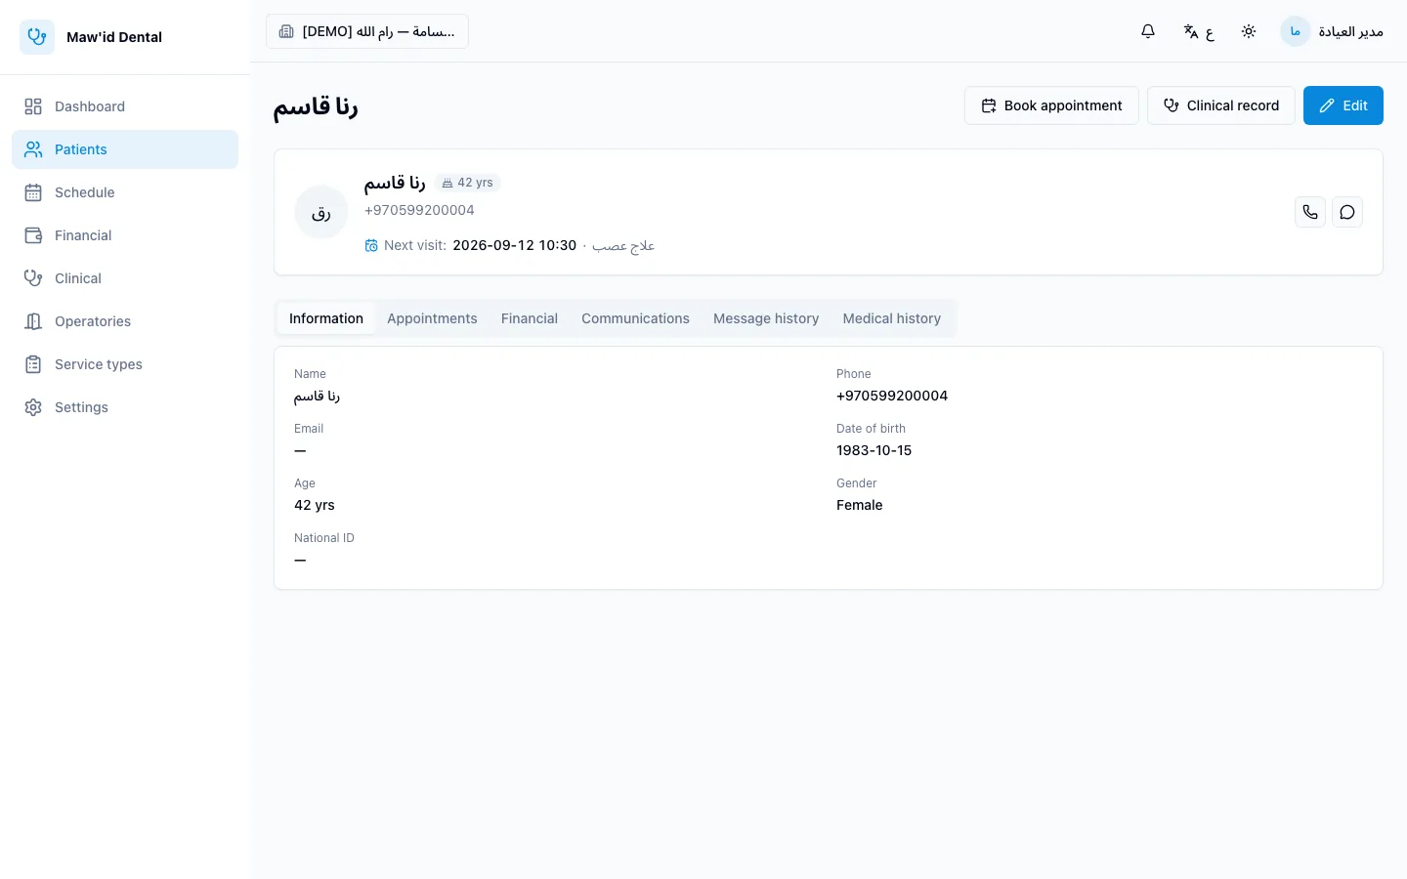1407x879 pixels.
Task: Call patient using the phone icon
Action: [1310, 212]
